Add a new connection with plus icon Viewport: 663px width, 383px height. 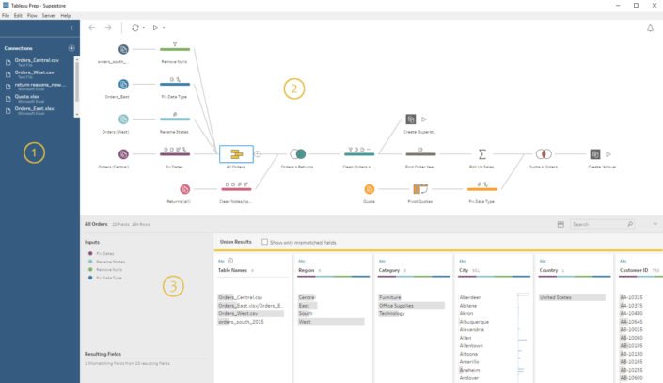pyautogui.click(x=71, y=48)
